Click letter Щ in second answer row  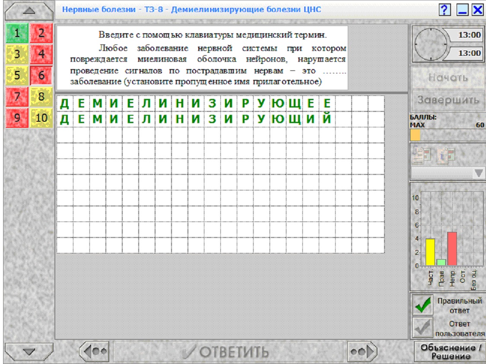click(294, 119)
